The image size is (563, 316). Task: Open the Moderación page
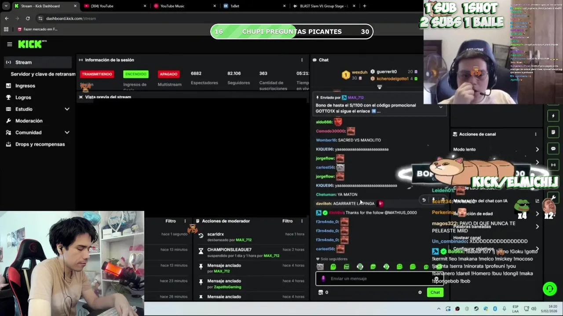tap(29, 121)
